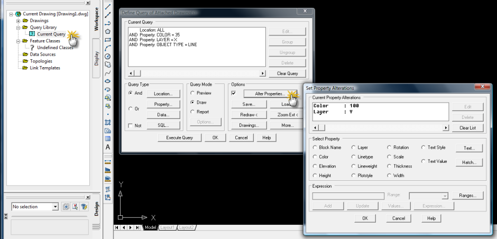Select the Polyline tool
This screenshot has width=497, height=239.
pyautogui.click(x=108, y=23)
